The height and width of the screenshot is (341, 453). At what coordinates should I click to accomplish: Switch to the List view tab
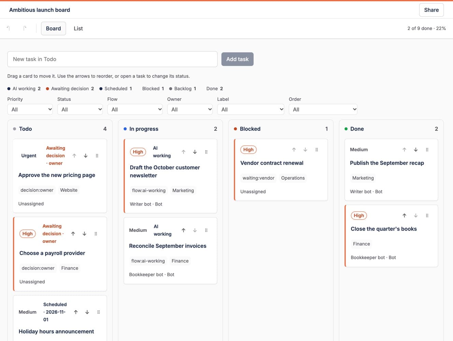point(78,29)
